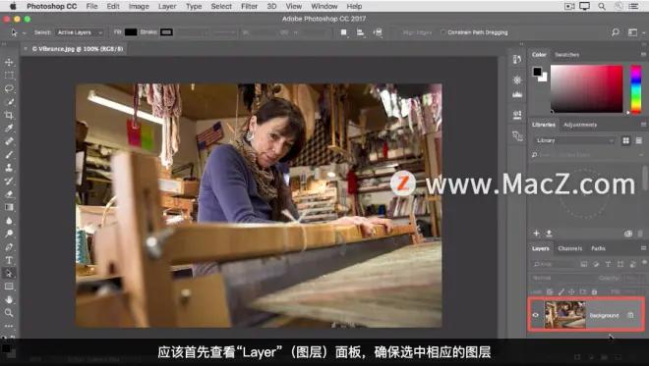
Task: Click the Fill color swatch
Action: 131,32
